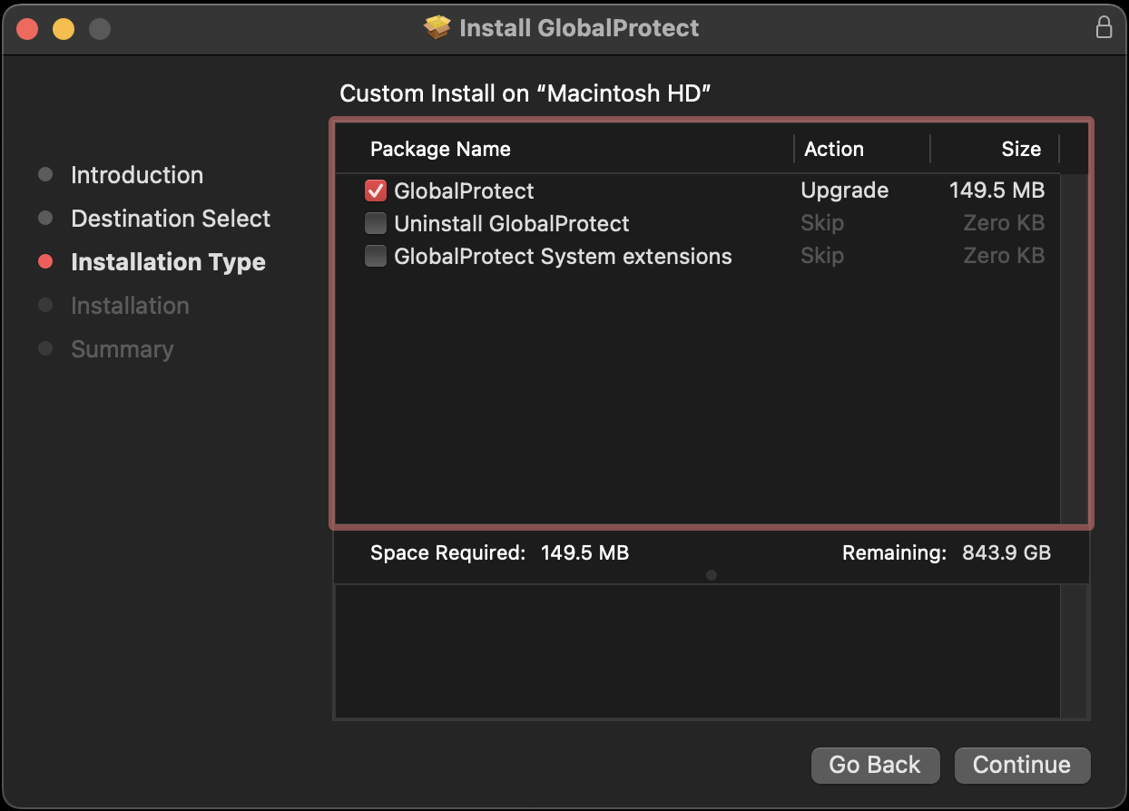Uncheck the GlobalProtect package checkbox

click(376, 191)
